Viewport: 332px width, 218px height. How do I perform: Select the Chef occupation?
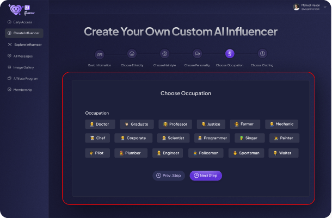pos(97,138)
